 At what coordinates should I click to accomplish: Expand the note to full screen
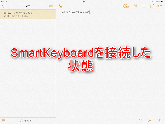coord(60,6)
